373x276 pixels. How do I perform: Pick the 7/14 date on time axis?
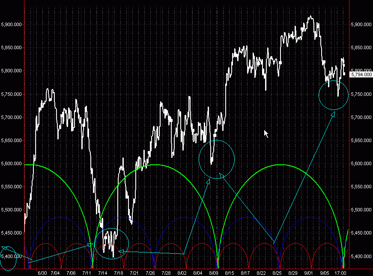[103, 273]
